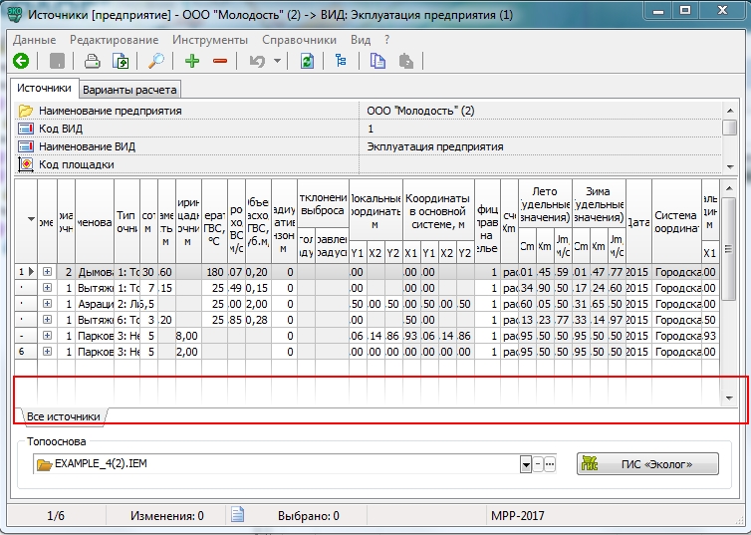
Task: Select the Все источники bottom tab
Action: click(x=63, y=416)
